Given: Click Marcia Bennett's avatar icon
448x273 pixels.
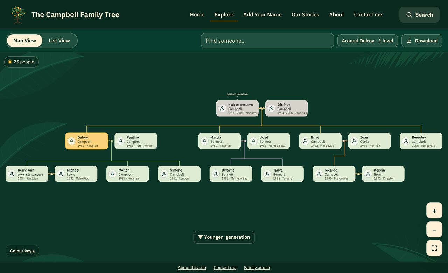Looking at the screenshot, I should click(204, 141).
